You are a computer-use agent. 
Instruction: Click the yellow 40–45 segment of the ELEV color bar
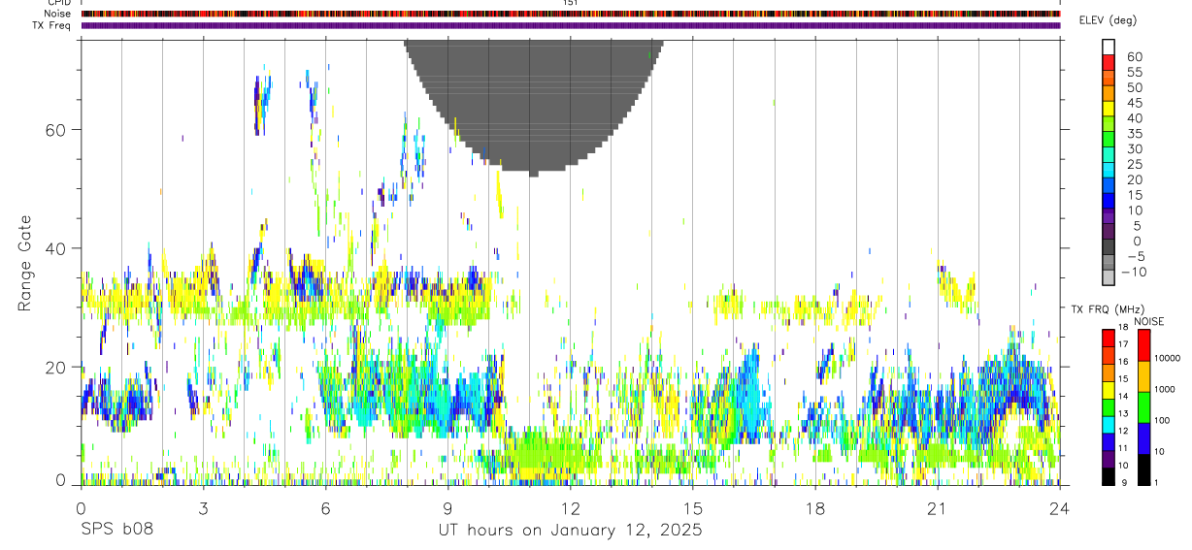point(1109,110)
